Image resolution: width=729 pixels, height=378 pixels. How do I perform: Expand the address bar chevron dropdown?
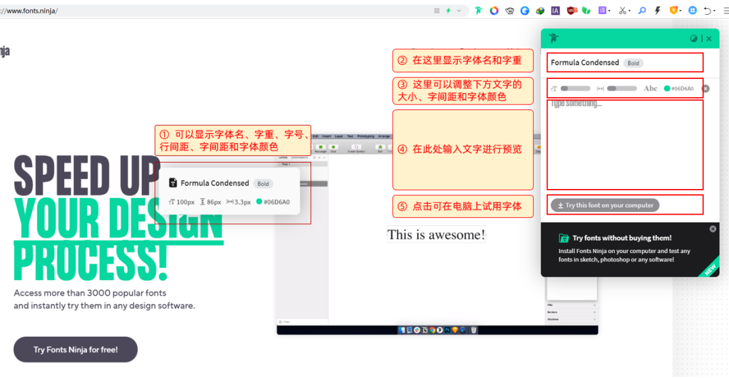[x=459, y=11]
